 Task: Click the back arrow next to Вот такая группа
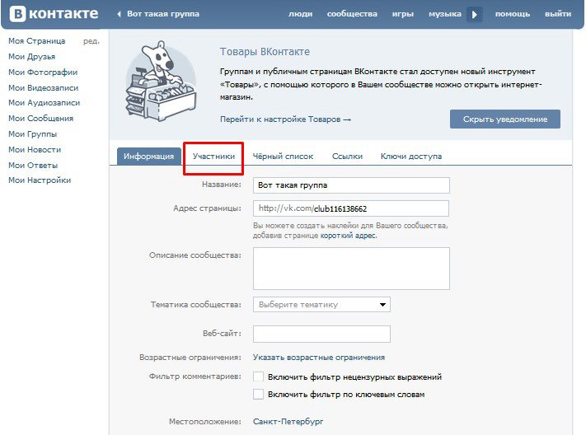pyautogui.click(x=120, y=14)
